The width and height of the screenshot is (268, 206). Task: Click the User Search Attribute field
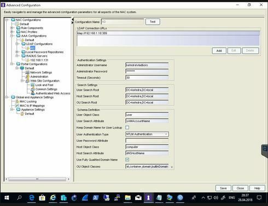147,121
